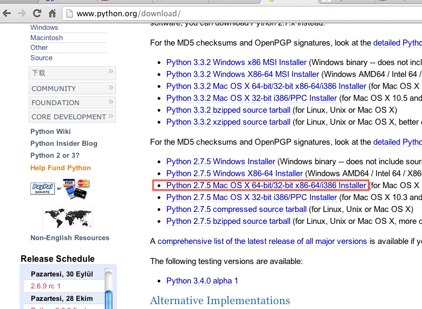Download Python 2.7.5 compressed source tarball

tap(236, 209)
